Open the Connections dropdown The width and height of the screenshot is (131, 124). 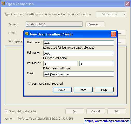pyautogui.click(x=111, y=14)
